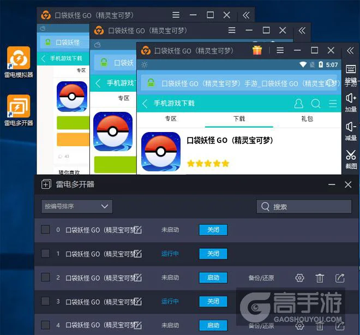Click the add-instance icon beside 雷电多开器 title
Image resolution: width=360 pixels, height=335 pixels.
click(46, 184)
